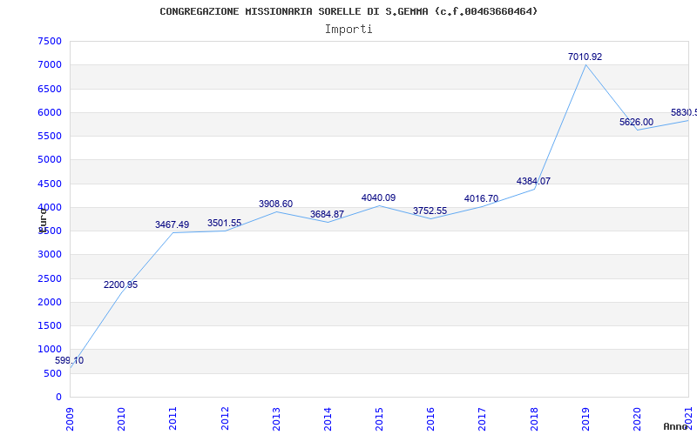This screenshot has width=697, height=435.
Task: Click the 2013 data point on line
Action: 276,211
